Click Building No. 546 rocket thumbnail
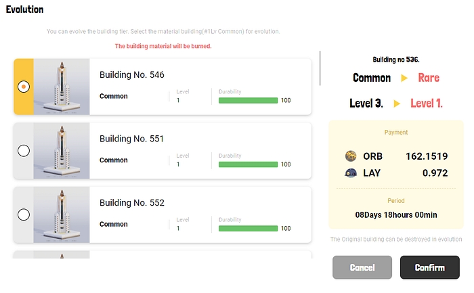The width and height of the screenshot is (474, 293). 61,86
